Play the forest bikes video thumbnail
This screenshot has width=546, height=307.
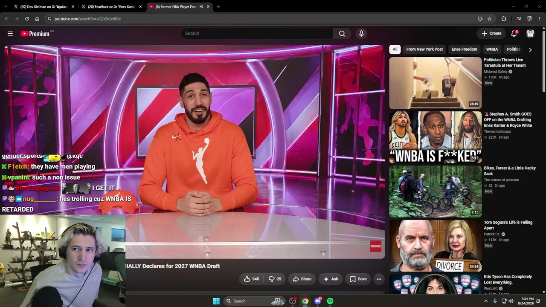(x=435, y=191)
